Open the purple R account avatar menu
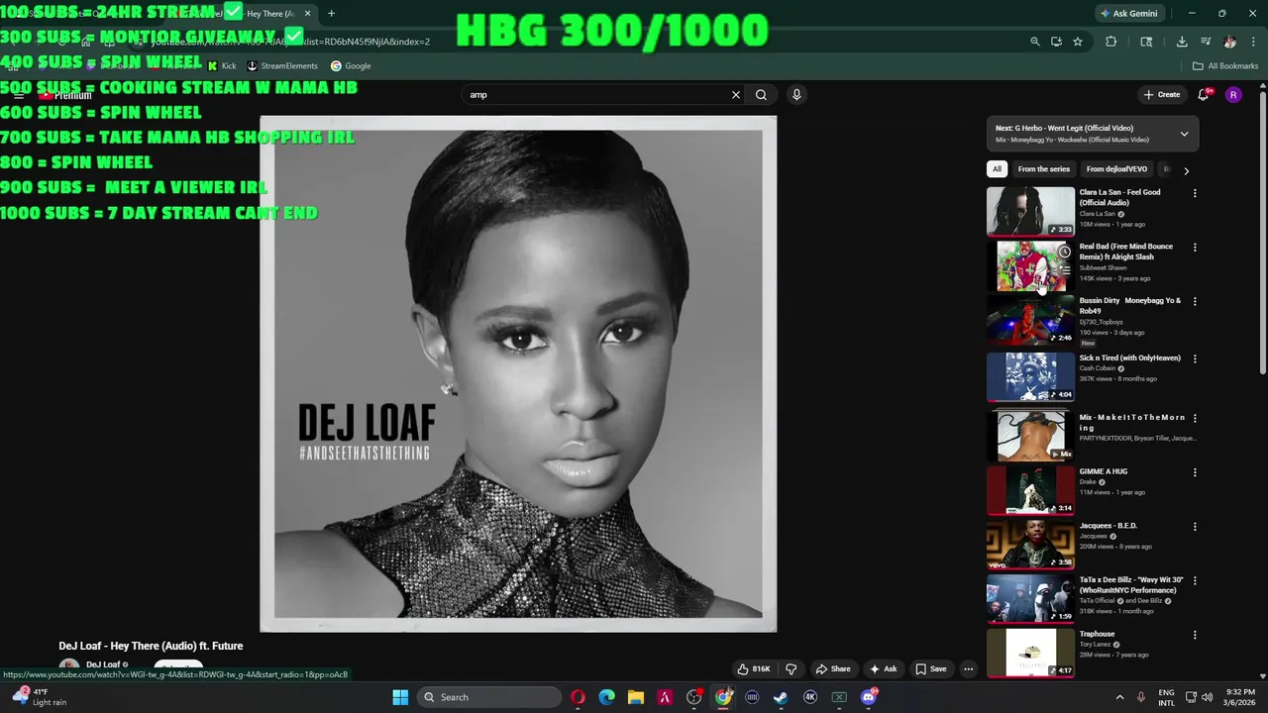This screenshot has height=713, width=1268. coord(1233,95)
